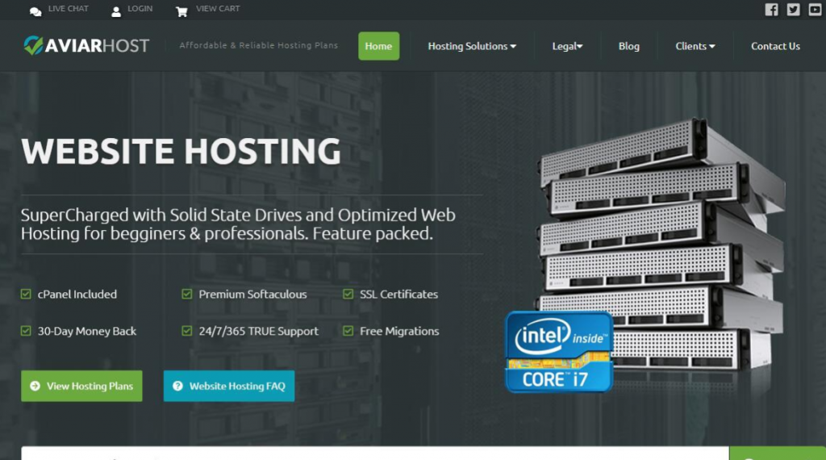Click the white search input field at bottom
The image size is (826, 460).
click(x=375, y=454)
